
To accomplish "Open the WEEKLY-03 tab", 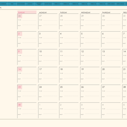I will click(75, 4).
